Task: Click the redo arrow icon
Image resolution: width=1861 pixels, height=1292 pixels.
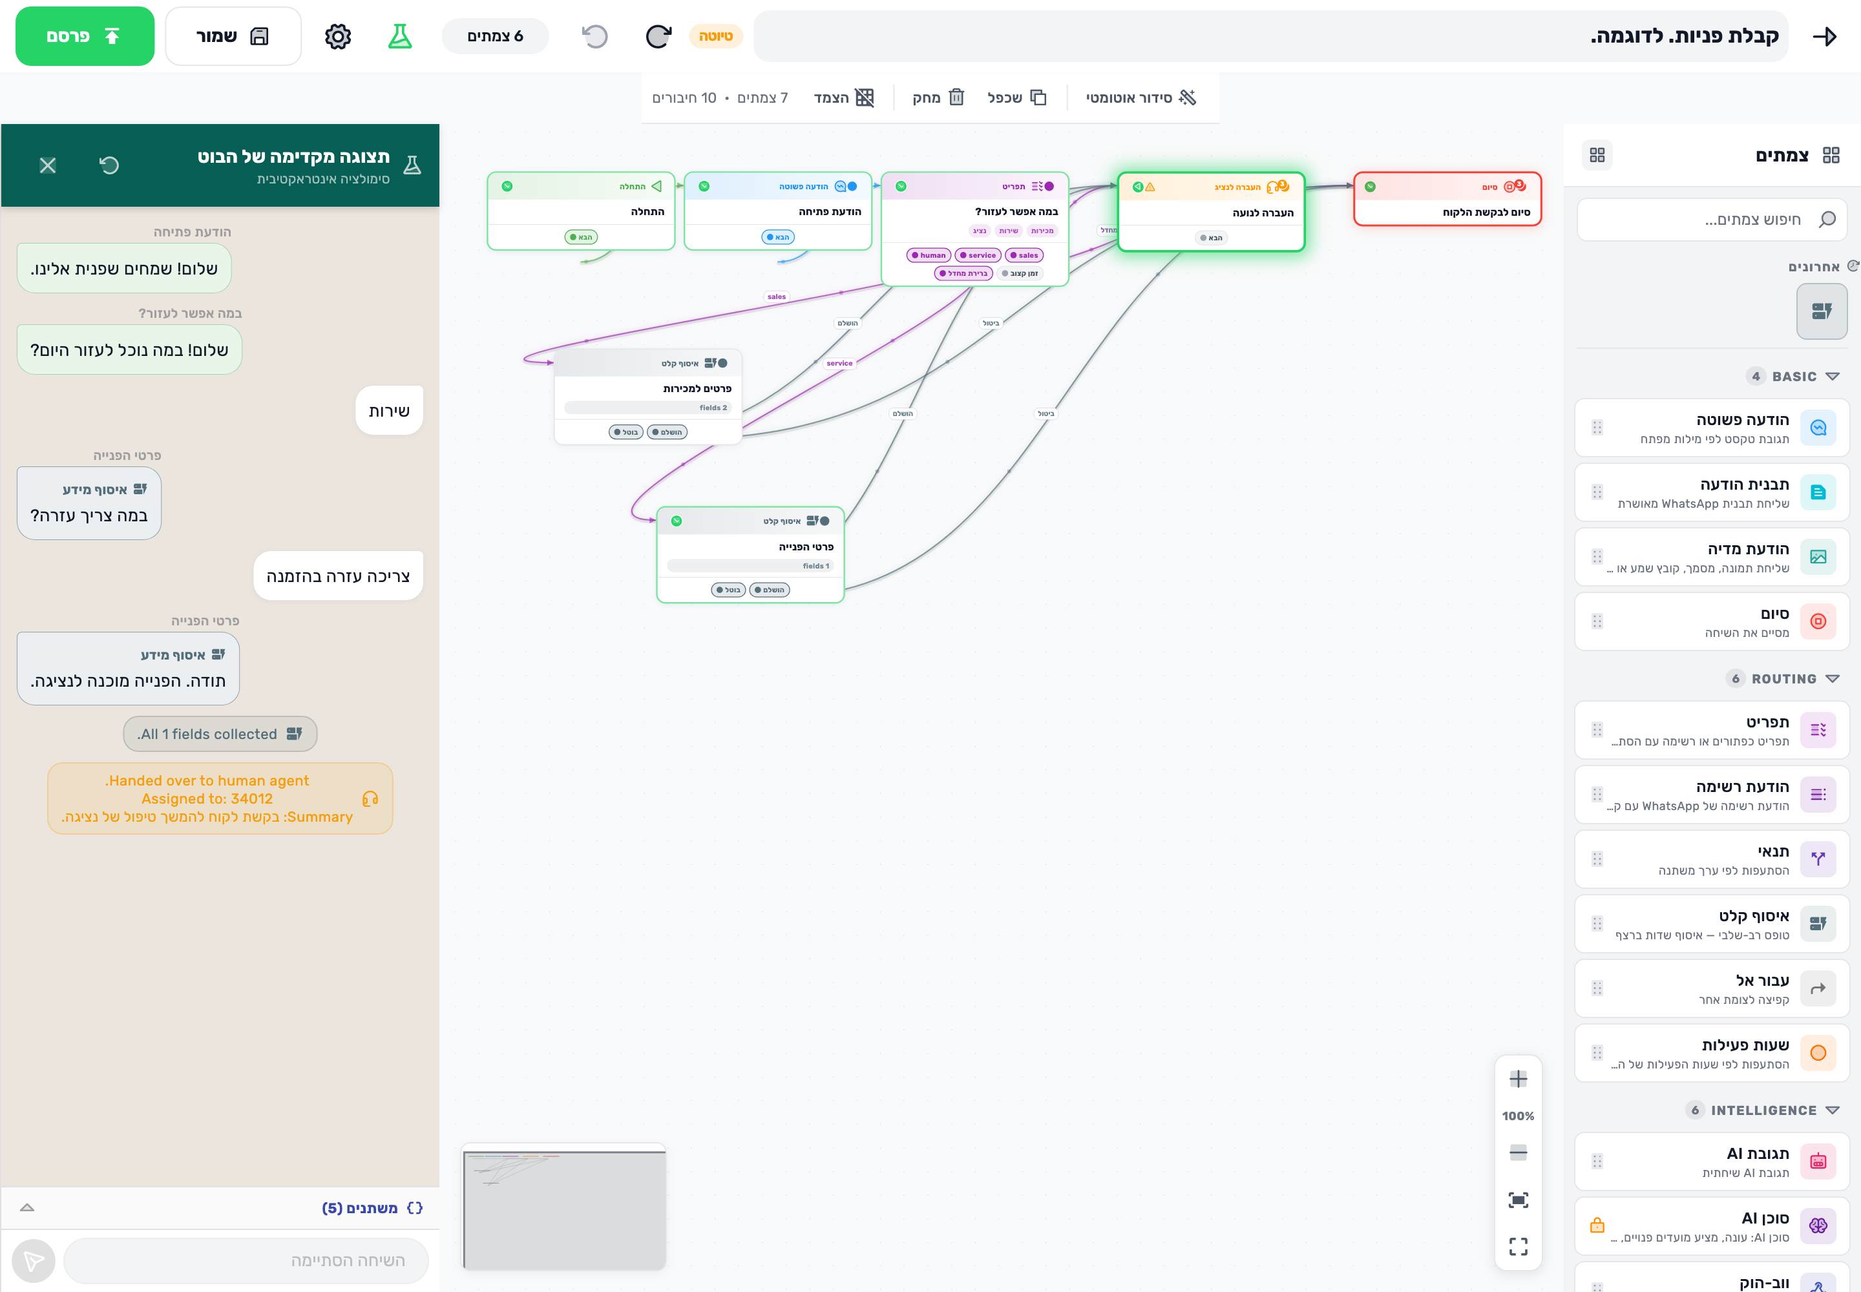Action: [x=658, y=36]
